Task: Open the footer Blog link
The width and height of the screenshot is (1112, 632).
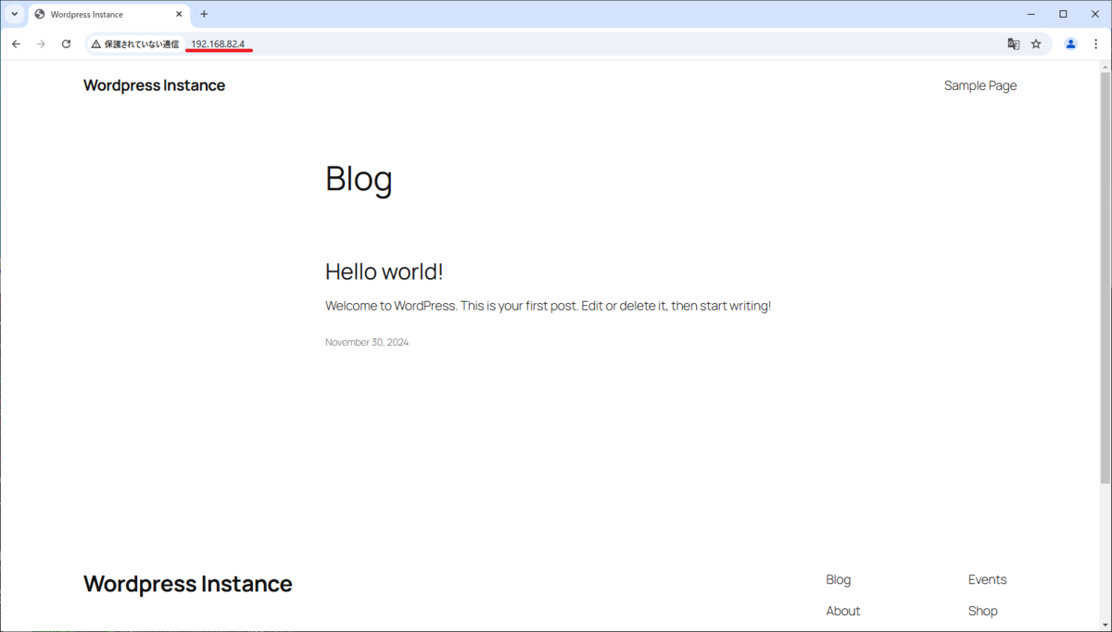Action: (x=839, y=579)
